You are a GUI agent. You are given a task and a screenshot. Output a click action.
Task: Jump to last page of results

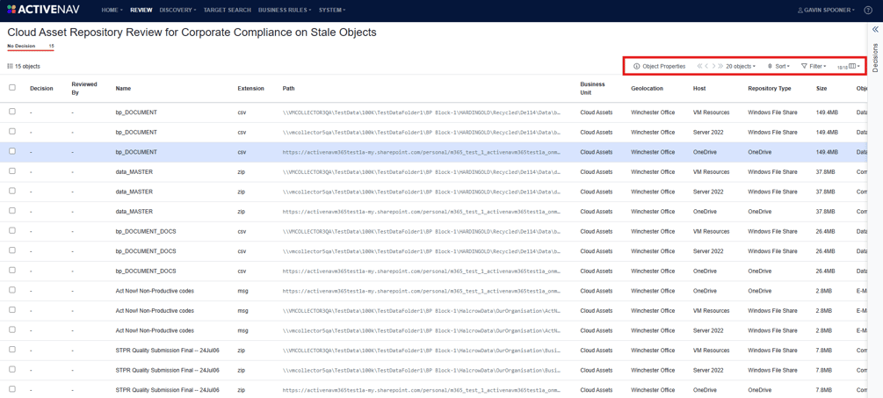(x=720, y=67)
